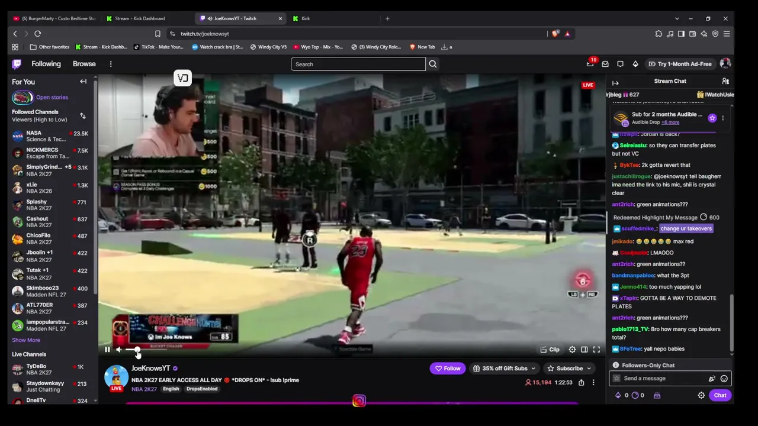Click the Twitch logo home icon
Viewport: 758px width, 426px height.
coord(17,64)
